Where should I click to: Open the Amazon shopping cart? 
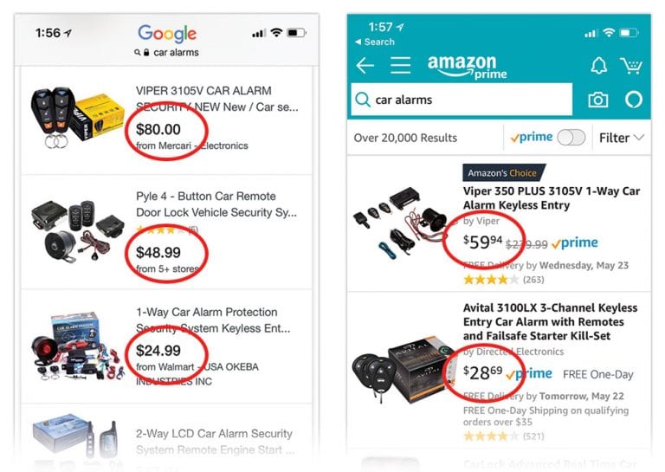[631, 66]
